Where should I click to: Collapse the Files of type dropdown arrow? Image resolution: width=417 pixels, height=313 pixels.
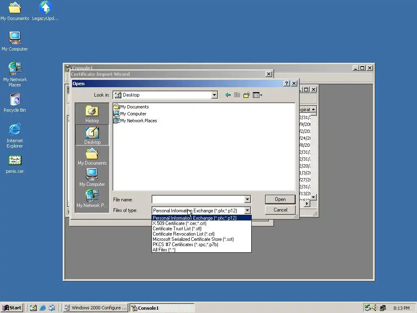tap(247, 210)
